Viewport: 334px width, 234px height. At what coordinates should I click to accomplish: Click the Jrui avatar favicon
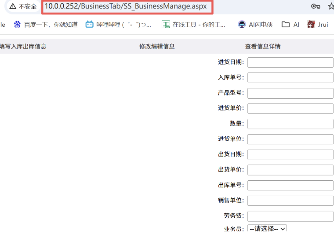pos(311,25)
